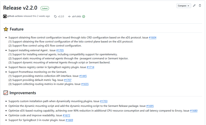Open issue #1604 link

pos(152,37)
